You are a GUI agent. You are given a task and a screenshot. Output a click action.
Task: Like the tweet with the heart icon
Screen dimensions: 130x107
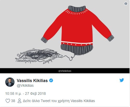(8, 101)
